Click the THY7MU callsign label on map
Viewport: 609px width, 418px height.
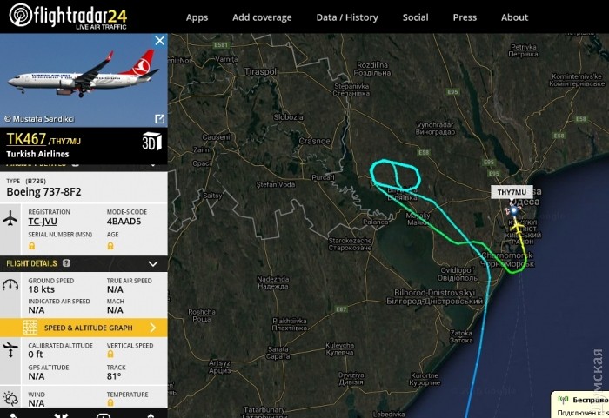pos(512,192)
